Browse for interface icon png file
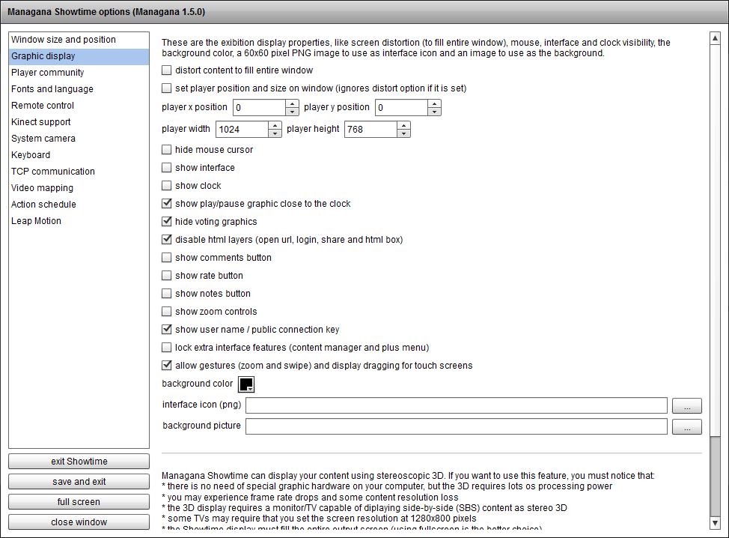The height and width of the screenshot is (538, 729). [686, 405]
